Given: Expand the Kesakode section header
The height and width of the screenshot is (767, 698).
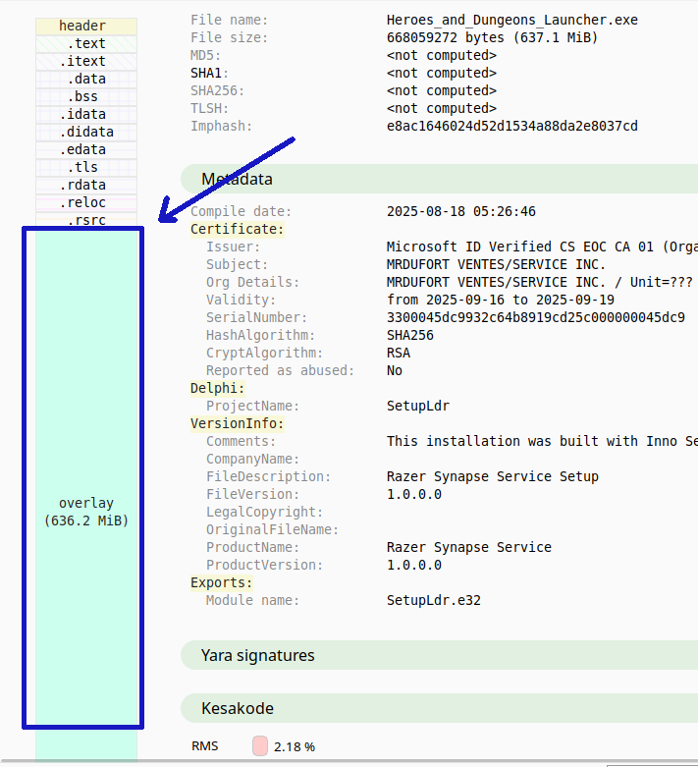Looking at the screenshot, I should [x=439, y=708].
